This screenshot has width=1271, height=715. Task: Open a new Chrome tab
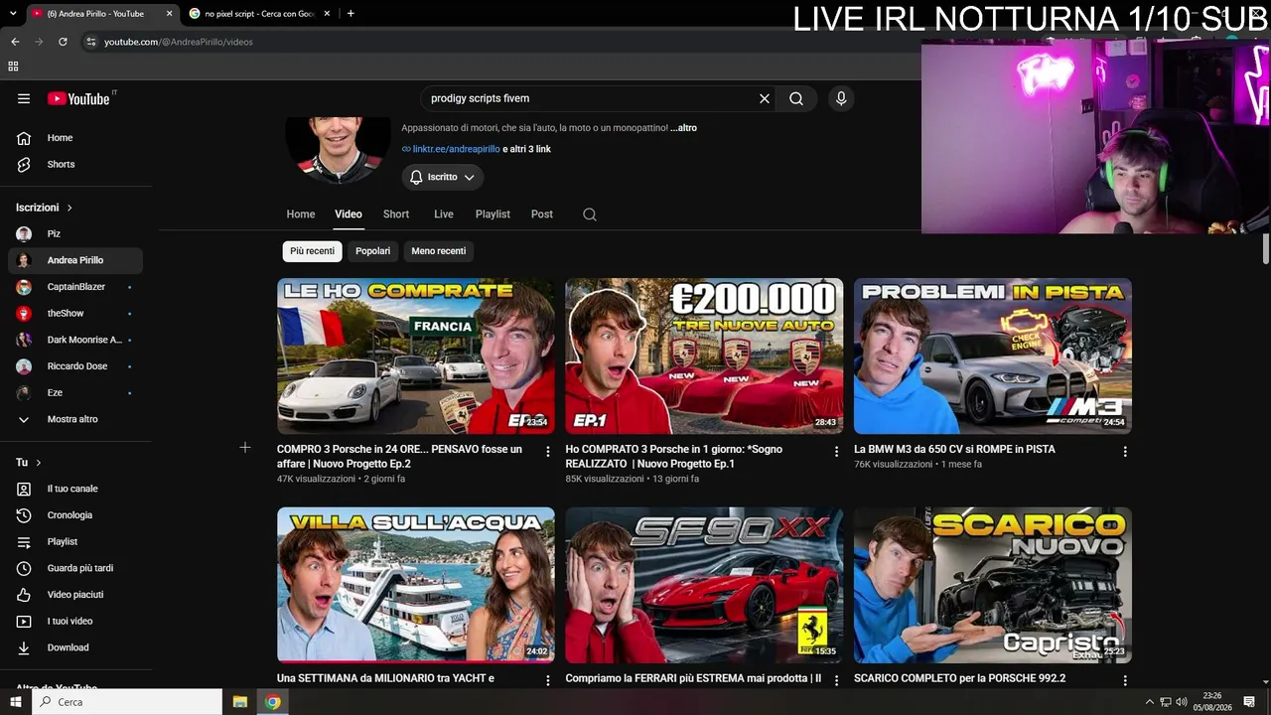(351, 14)
